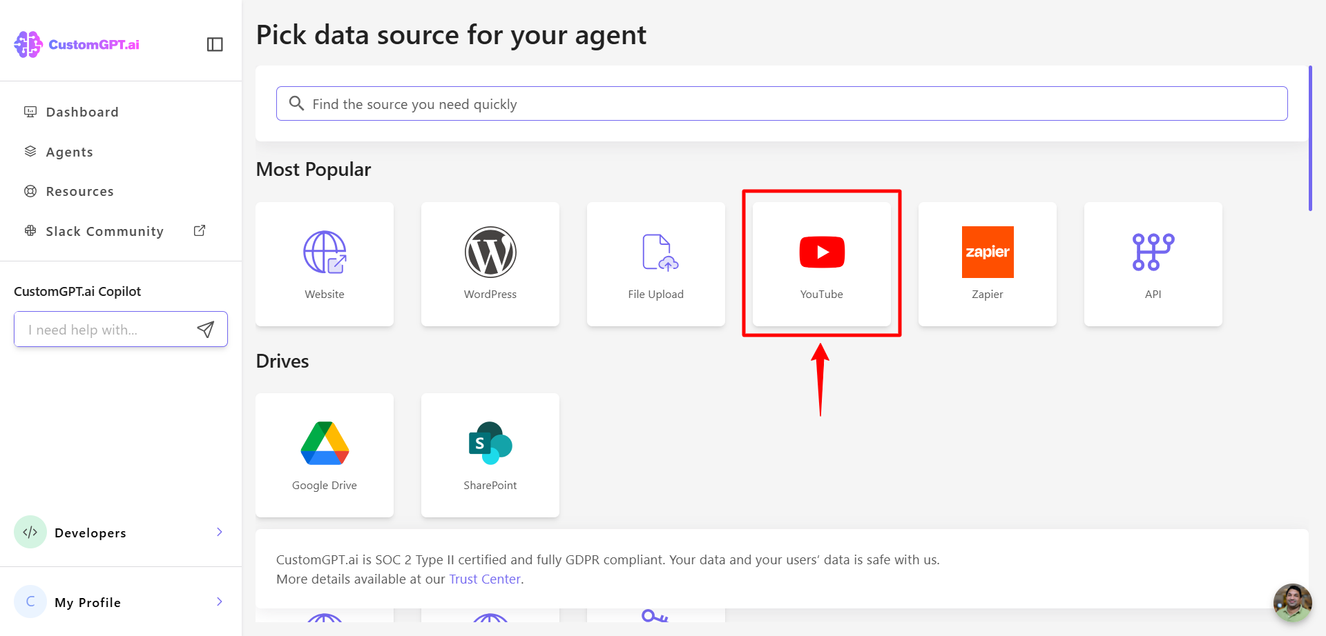
Task: Click the 'Pick data source for your agent' title
Action: 451,34
